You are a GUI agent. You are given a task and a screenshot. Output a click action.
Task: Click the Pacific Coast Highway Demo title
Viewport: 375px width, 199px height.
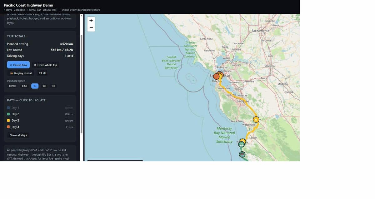pos(28,5)
